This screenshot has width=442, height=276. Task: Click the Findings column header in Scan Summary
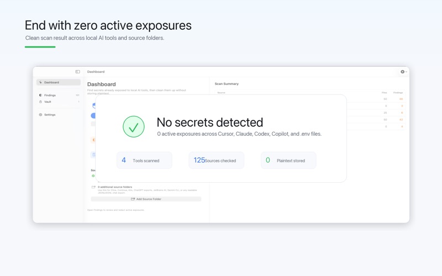coord(398,93)
